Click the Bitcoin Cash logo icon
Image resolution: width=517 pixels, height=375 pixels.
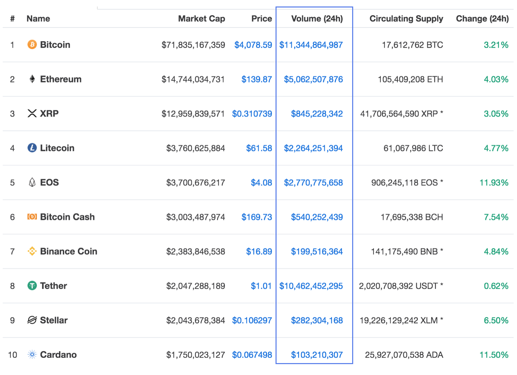tap(32, 217)
